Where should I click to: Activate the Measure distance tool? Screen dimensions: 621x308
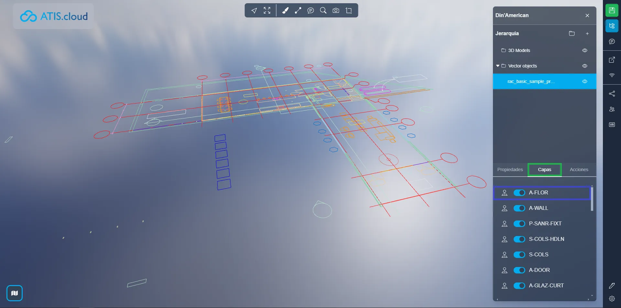pos(298,10)
